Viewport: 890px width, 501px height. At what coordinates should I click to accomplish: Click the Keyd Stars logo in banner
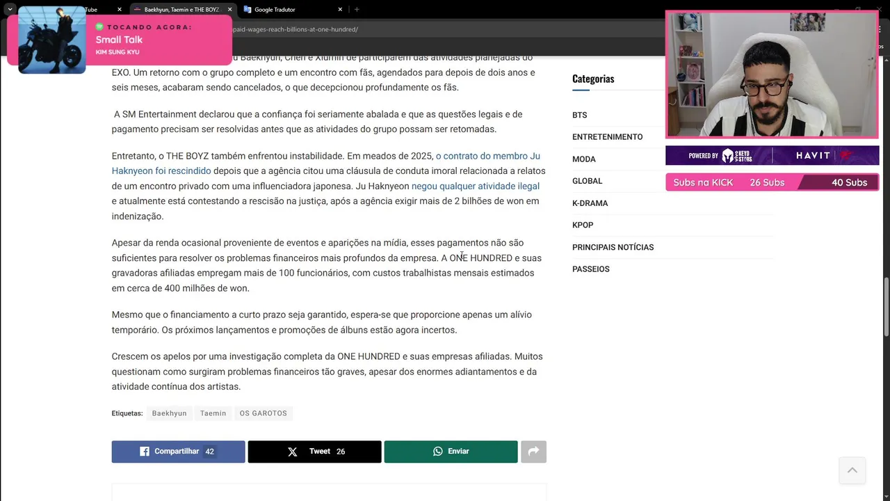pyautogui.click(x=738, y=155)
